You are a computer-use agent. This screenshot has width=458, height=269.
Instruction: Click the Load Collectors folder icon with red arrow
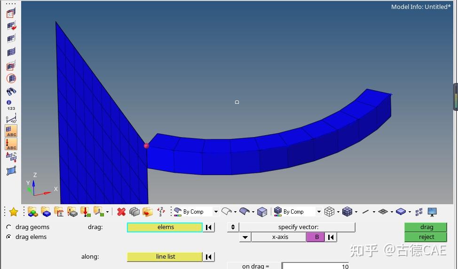pyautogui.click(x=85, y=212)
